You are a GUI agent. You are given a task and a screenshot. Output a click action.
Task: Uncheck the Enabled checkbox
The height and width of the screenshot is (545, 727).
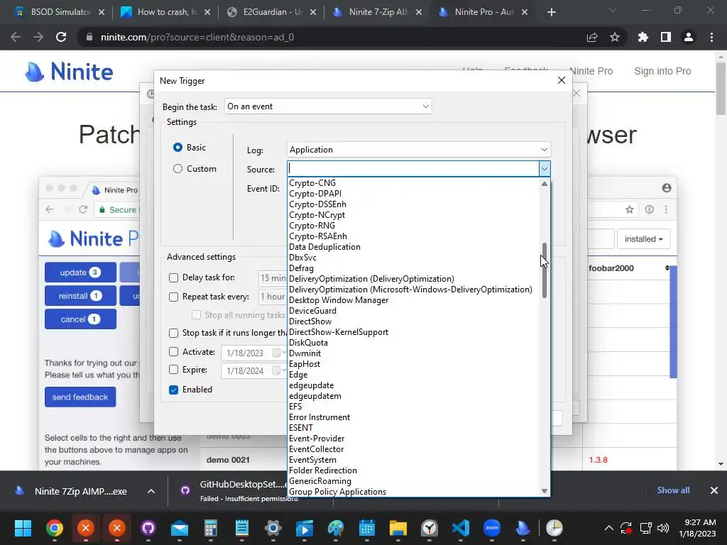point(173,390)
